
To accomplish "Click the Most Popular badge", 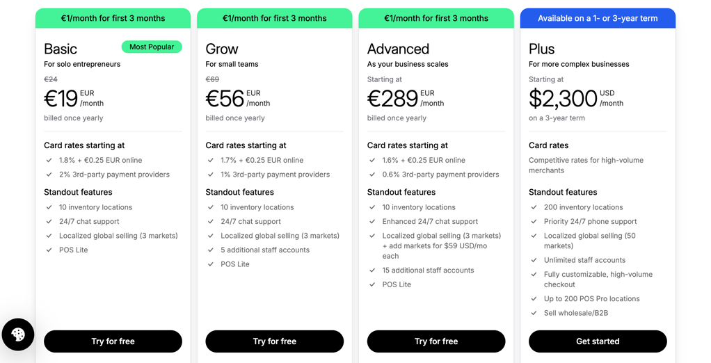I will 152,47.
